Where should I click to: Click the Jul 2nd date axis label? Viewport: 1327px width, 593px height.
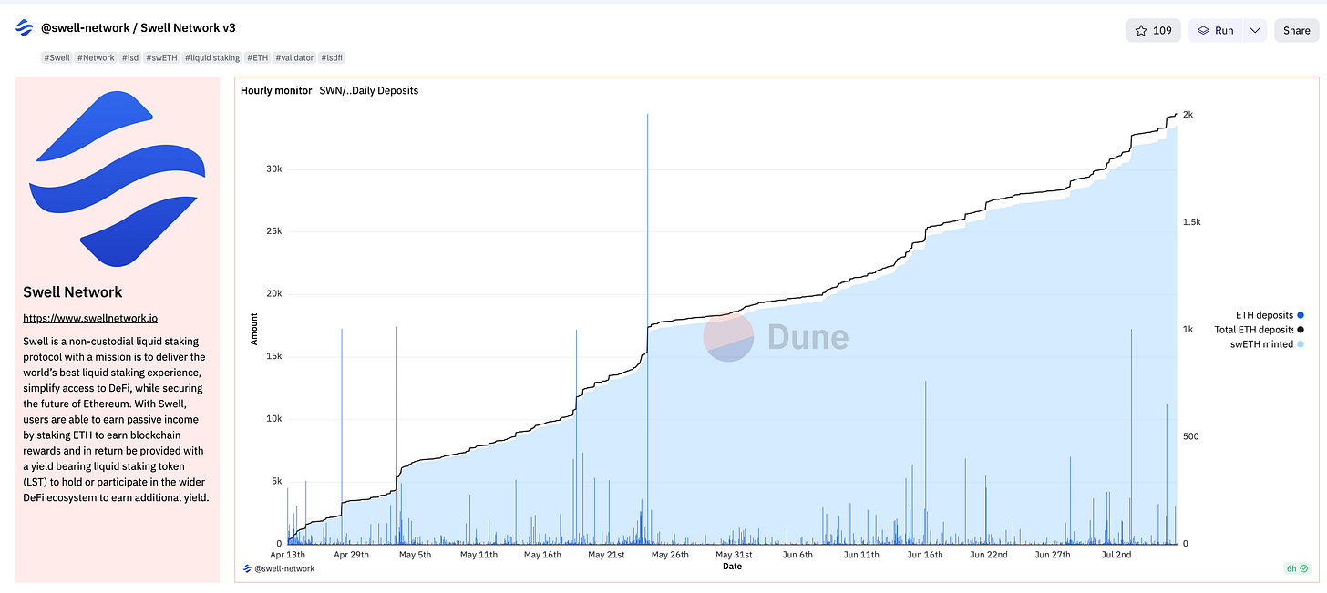pos(1116,554)
